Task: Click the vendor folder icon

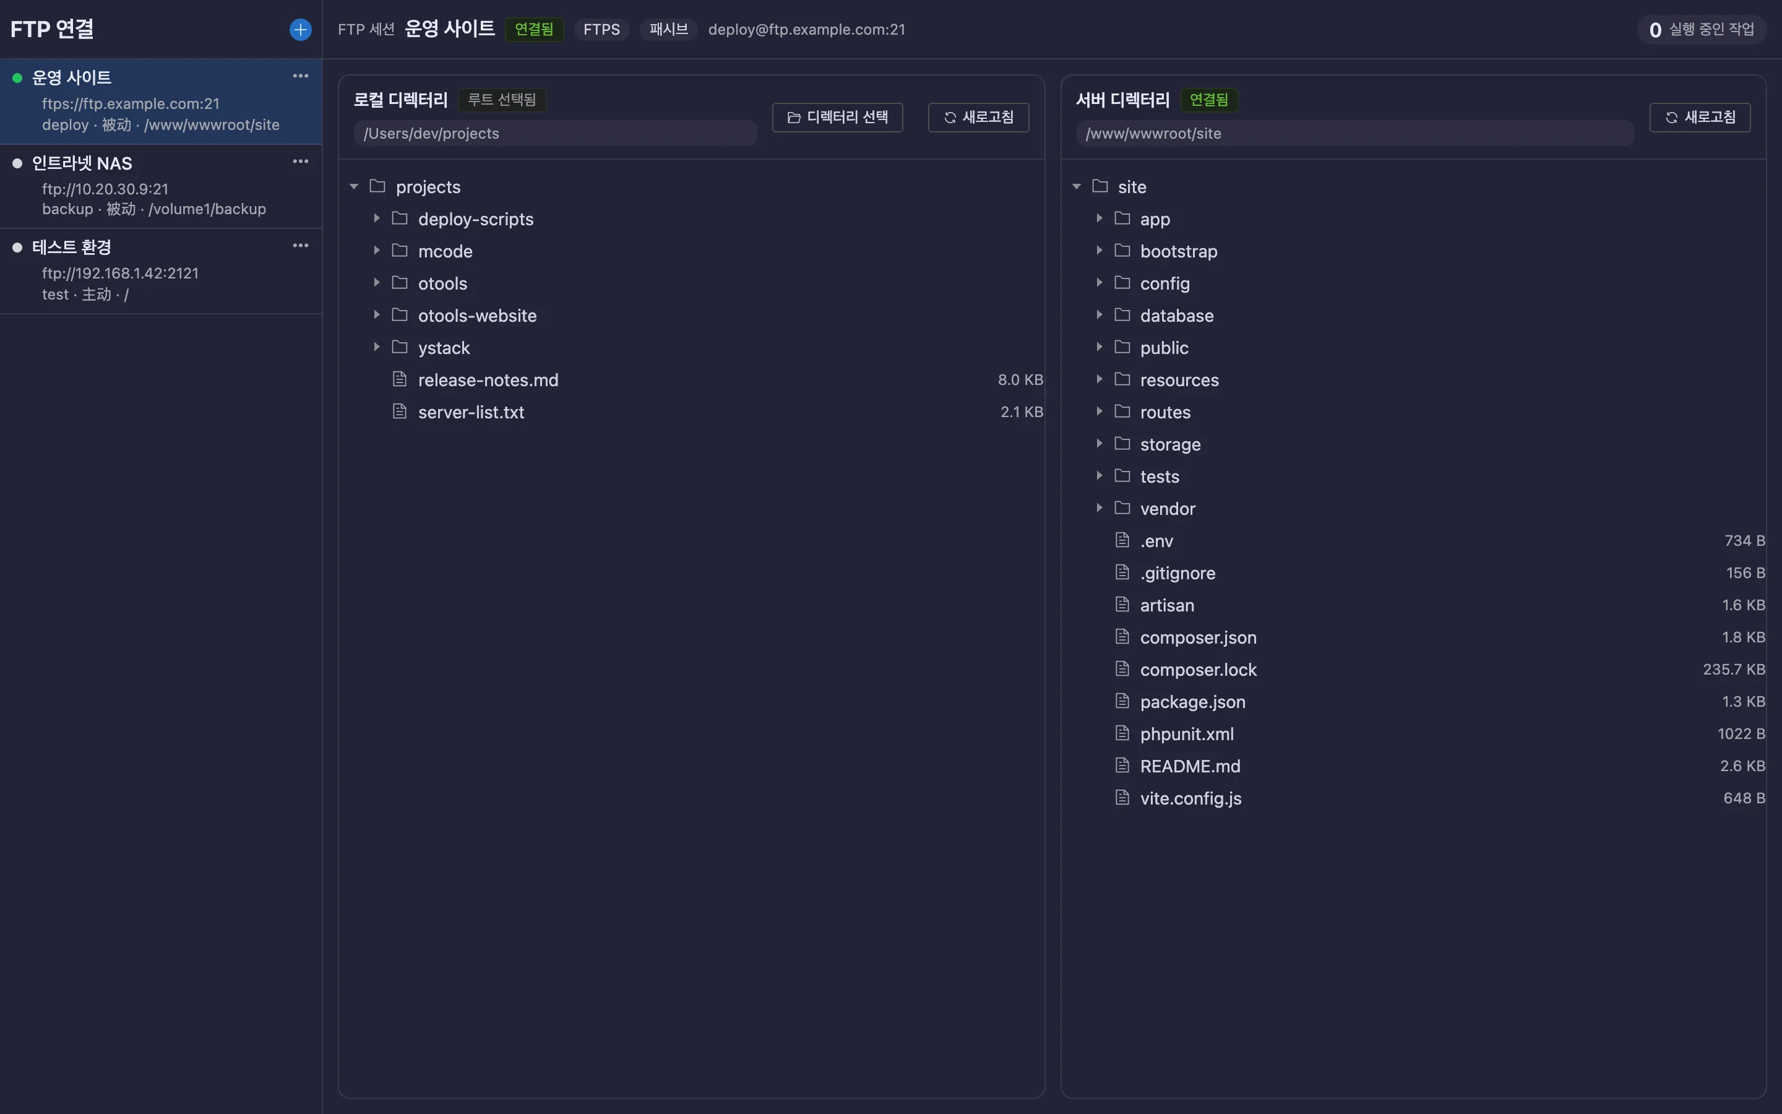Action: (1122, 507)
